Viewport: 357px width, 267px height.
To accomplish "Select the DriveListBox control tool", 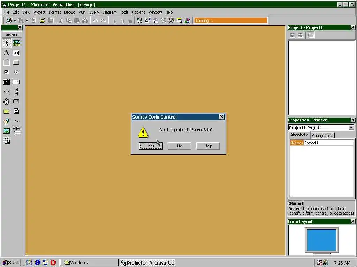I will point(16,102).
